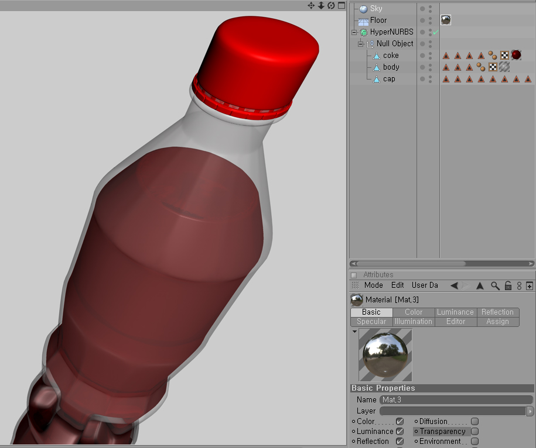Switch to the Color tab
Image resolution: width=536 pixels, height=448 pixels.
tap(414, 312)
